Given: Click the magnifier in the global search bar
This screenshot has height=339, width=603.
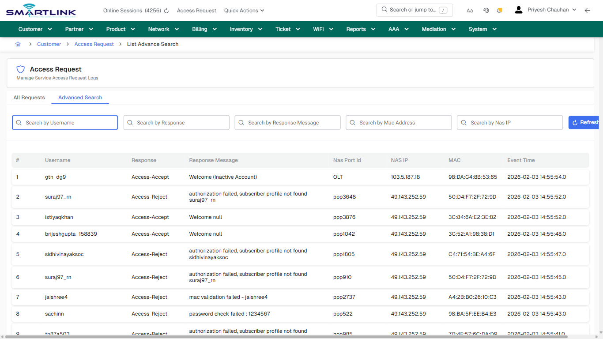Looking at the screenshot, I should (384, 10).
